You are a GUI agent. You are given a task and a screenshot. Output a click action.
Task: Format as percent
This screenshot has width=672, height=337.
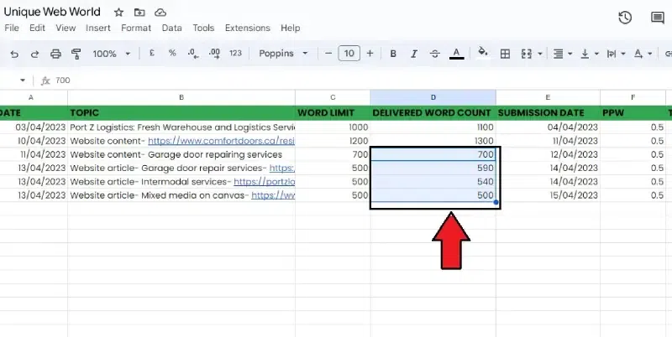[172, 53]
